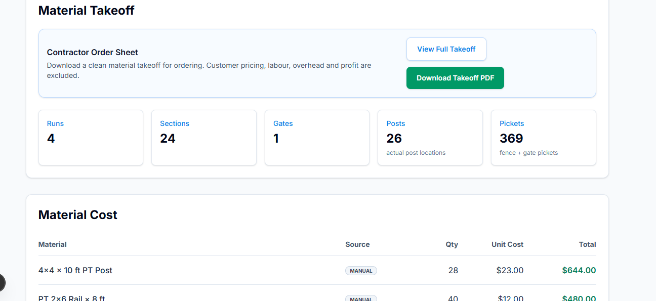This screenshot has height=301, width=656.
Task: Click the "Material Cost" heading
Action: click(78, 214)
